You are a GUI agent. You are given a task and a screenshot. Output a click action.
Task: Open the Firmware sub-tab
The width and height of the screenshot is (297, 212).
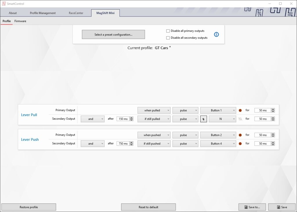(20, 21)
